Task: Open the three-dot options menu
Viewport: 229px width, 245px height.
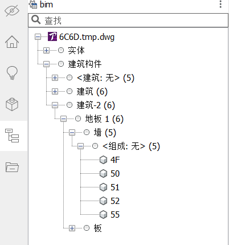Action: [220, 4]
